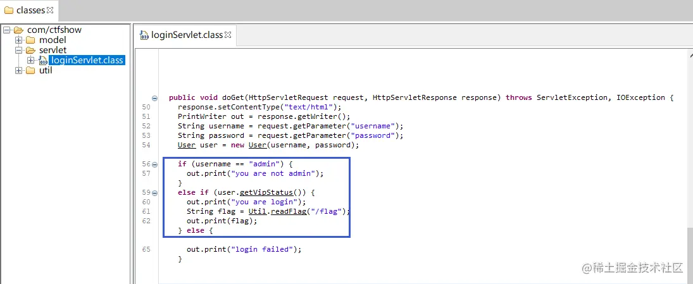
Task: Click line number 50 in gutter
Action: click(x=146, y=108)
